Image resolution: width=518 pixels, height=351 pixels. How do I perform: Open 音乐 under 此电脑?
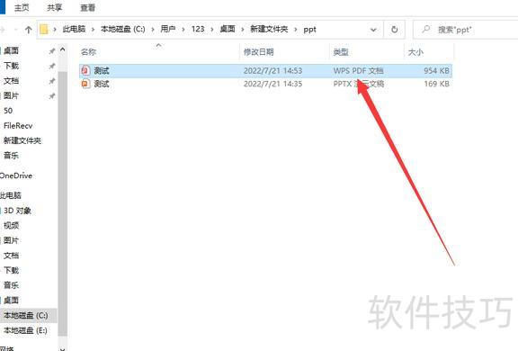[11, 285]
